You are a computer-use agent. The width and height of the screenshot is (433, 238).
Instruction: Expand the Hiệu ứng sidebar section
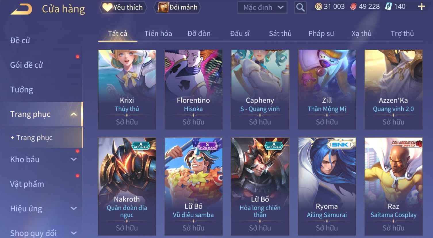tap(74, 209)
